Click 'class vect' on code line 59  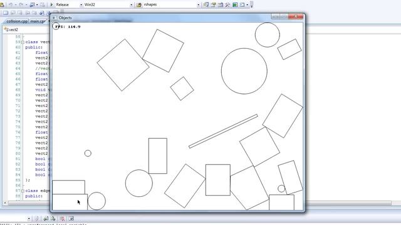click(38, 42)
